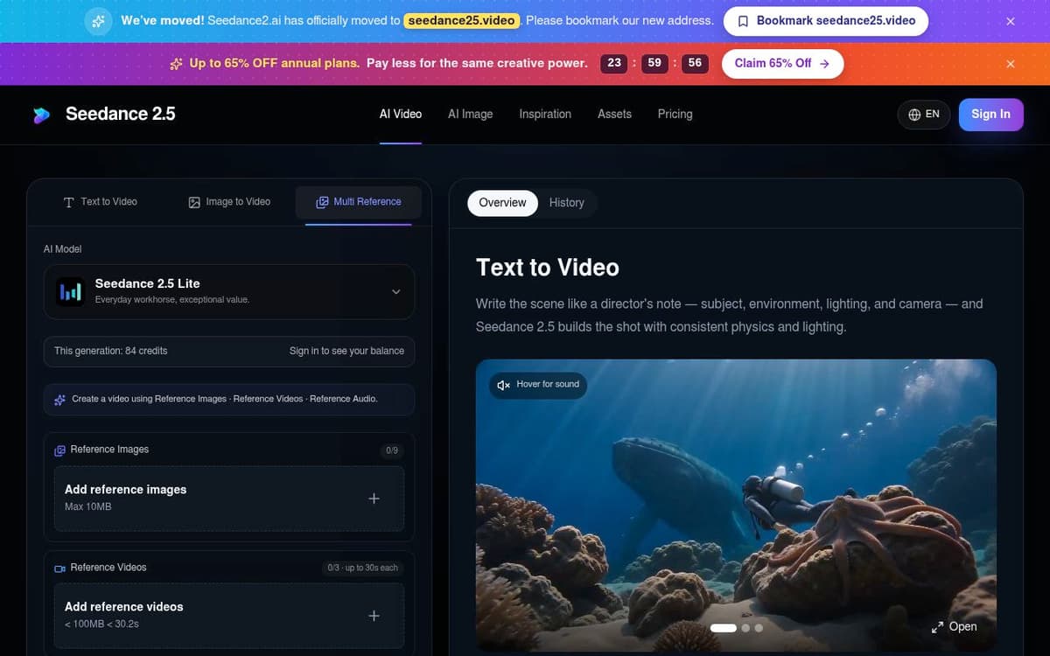Switch to the History tab
Screen dimensions: 1050x656
click(566, 203)
